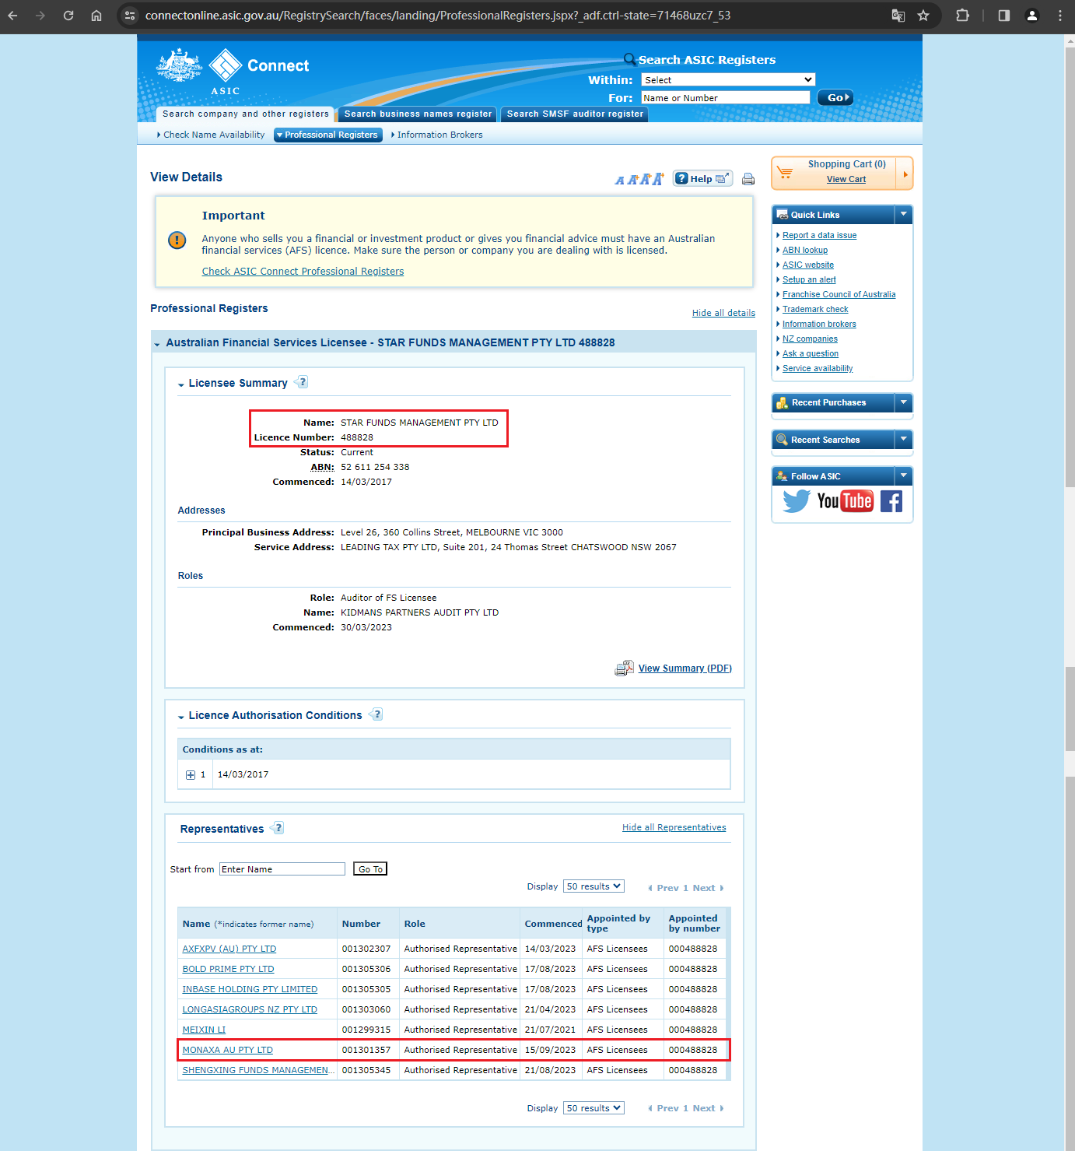Open the YouTube icon under Follow ASIC
Image resolution: width=1075 pixels, height=1151 pixels.
[x=845, y=501]
